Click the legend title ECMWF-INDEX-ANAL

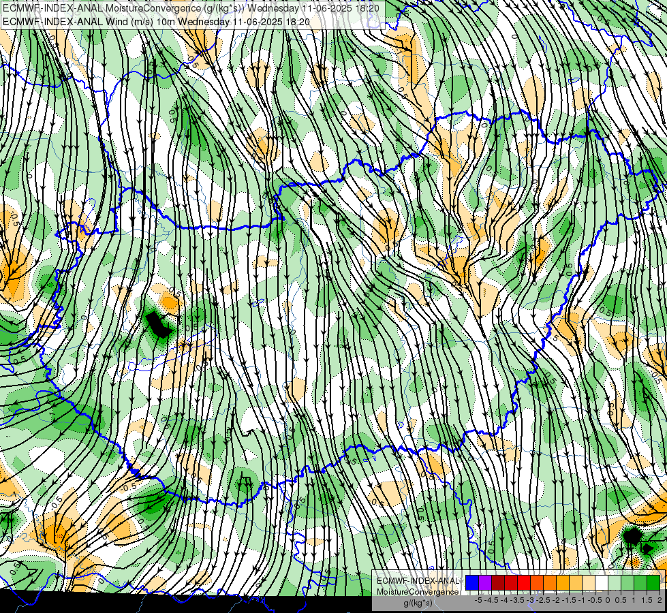click(x=418, y=581)
